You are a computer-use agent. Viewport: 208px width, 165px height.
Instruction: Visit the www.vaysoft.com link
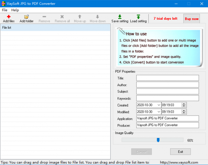179,162
